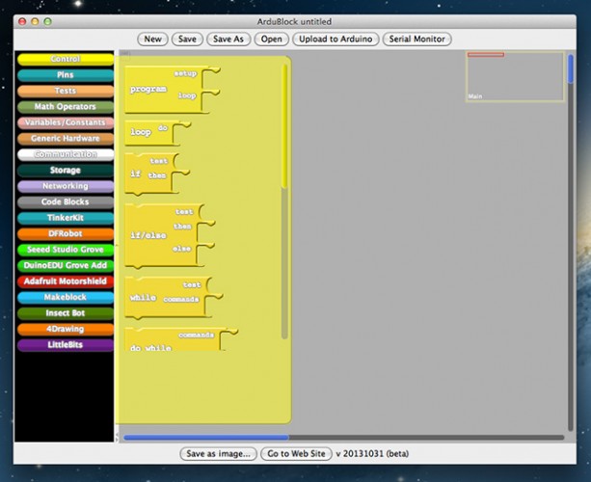Click the Main minimap thumbnail

click(x=514, y=77)
